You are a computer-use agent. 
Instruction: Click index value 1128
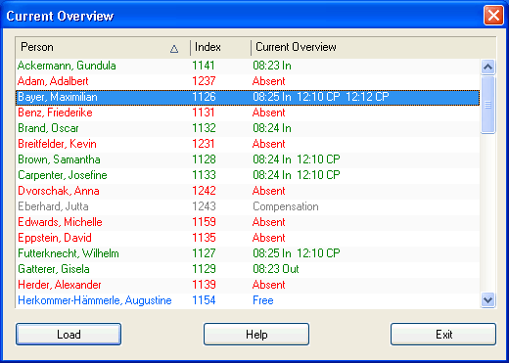coord(204,159)
